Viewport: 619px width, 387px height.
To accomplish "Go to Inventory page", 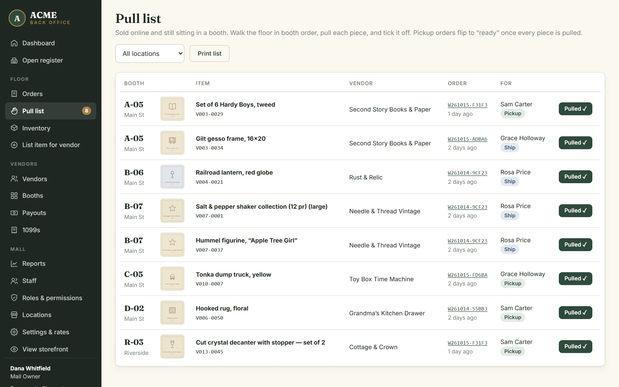I will [x=51, y=128].
